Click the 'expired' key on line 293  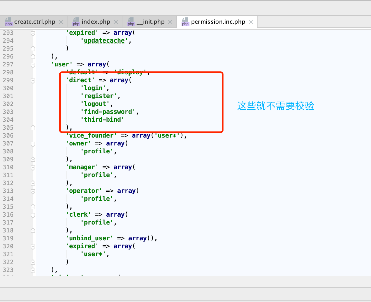(82, 33)
